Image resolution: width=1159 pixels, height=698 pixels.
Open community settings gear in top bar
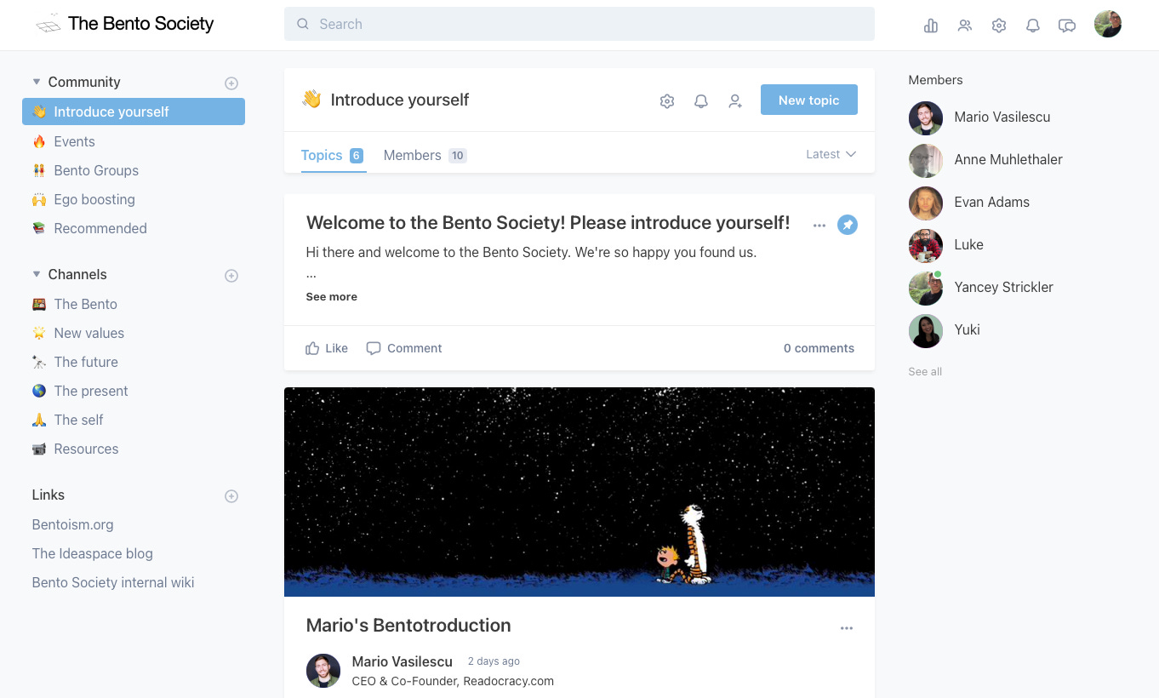(x=999, y=26)
